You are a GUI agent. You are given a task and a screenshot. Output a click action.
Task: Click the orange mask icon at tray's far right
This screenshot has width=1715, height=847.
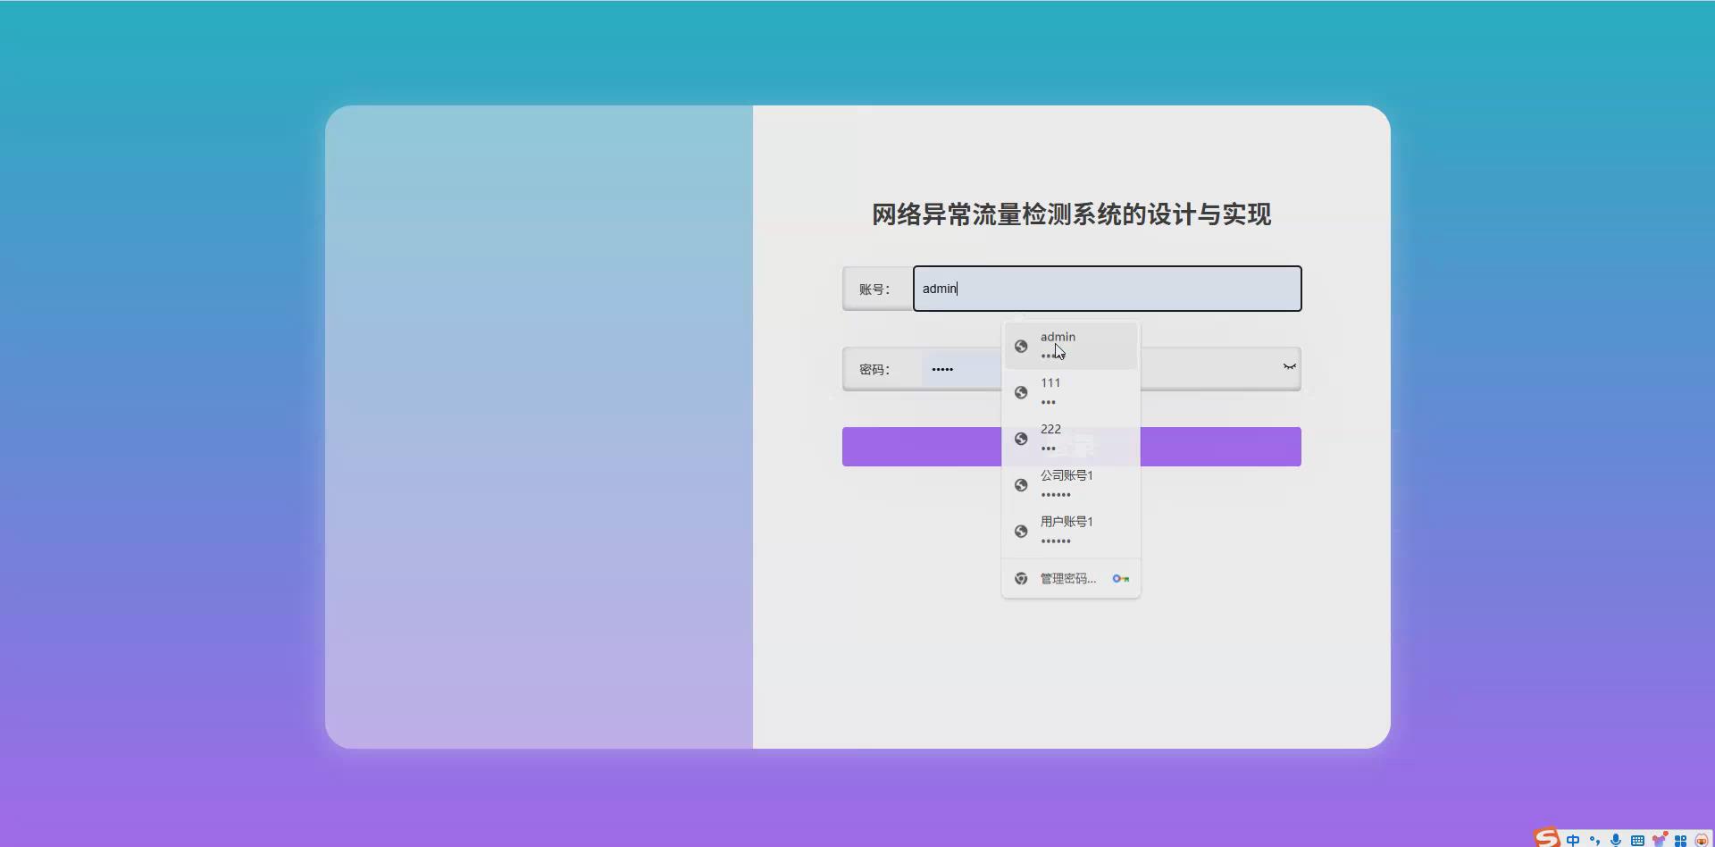click(1704, 840)
